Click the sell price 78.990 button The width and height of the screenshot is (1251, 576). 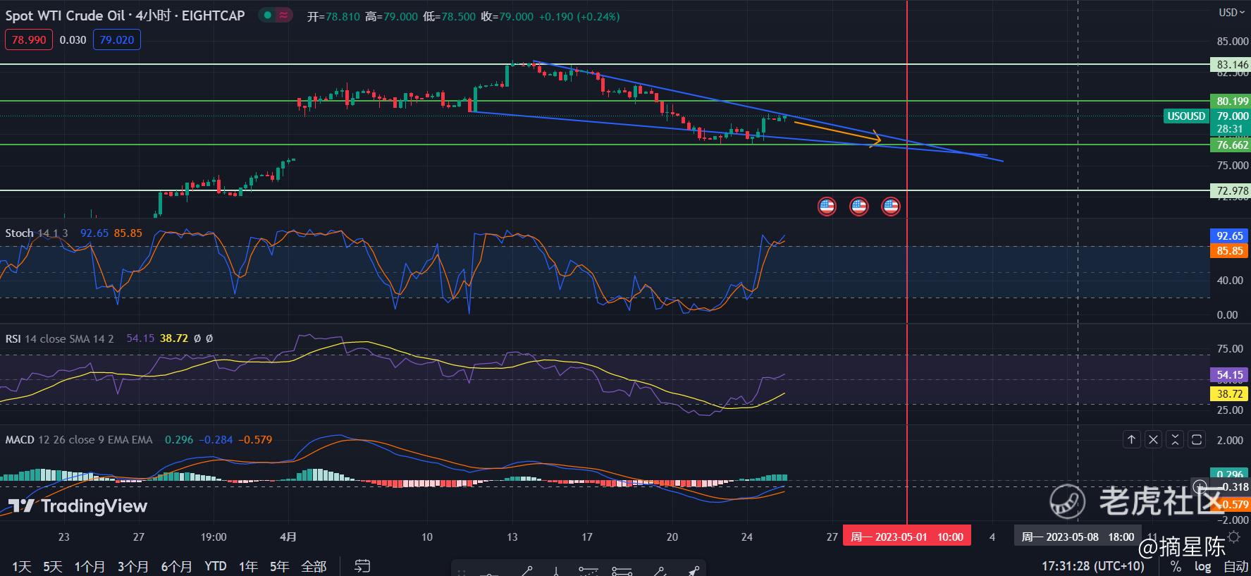click(29, 40)
